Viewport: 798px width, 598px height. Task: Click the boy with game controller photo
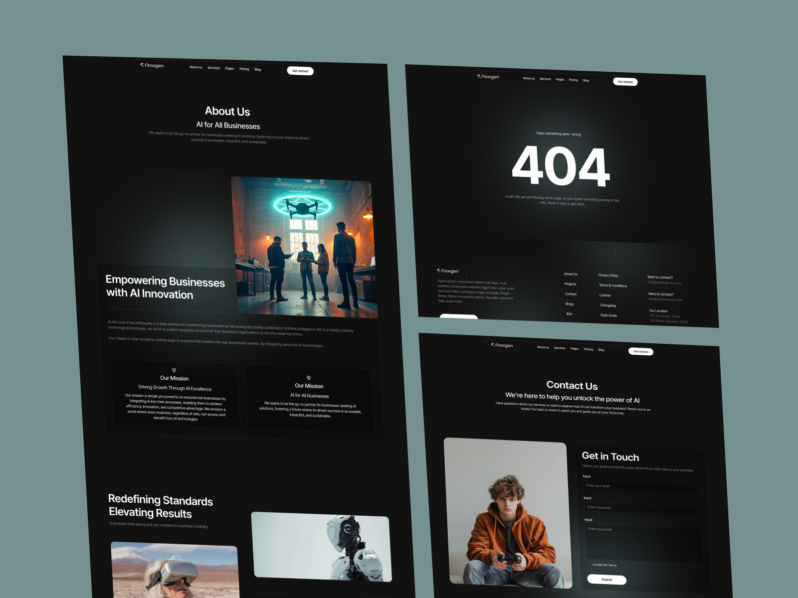508,513
